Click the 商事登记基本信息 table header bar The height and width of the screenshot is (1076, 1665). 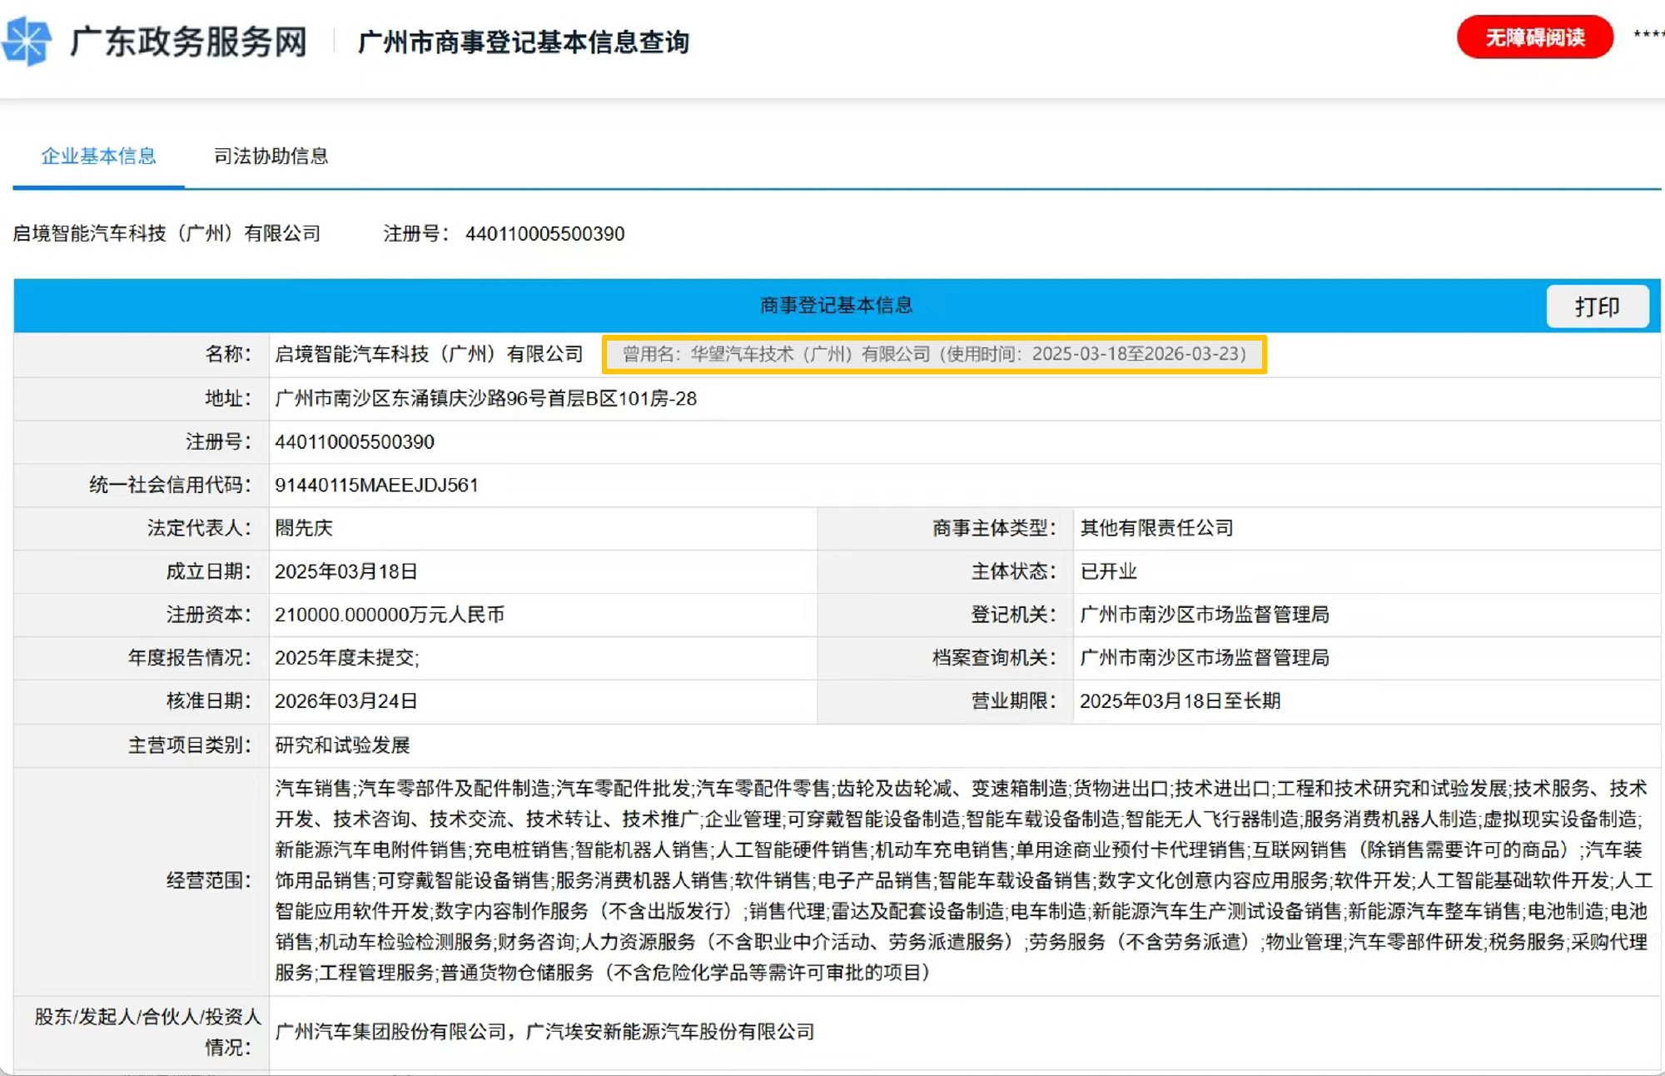[835, 306]
